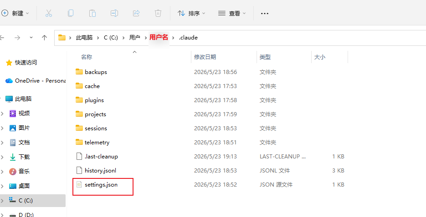Image resolution: width=426 pixels, height=217 pixels.
Task: Click the plugins folder icon
Action: [79, 100]
